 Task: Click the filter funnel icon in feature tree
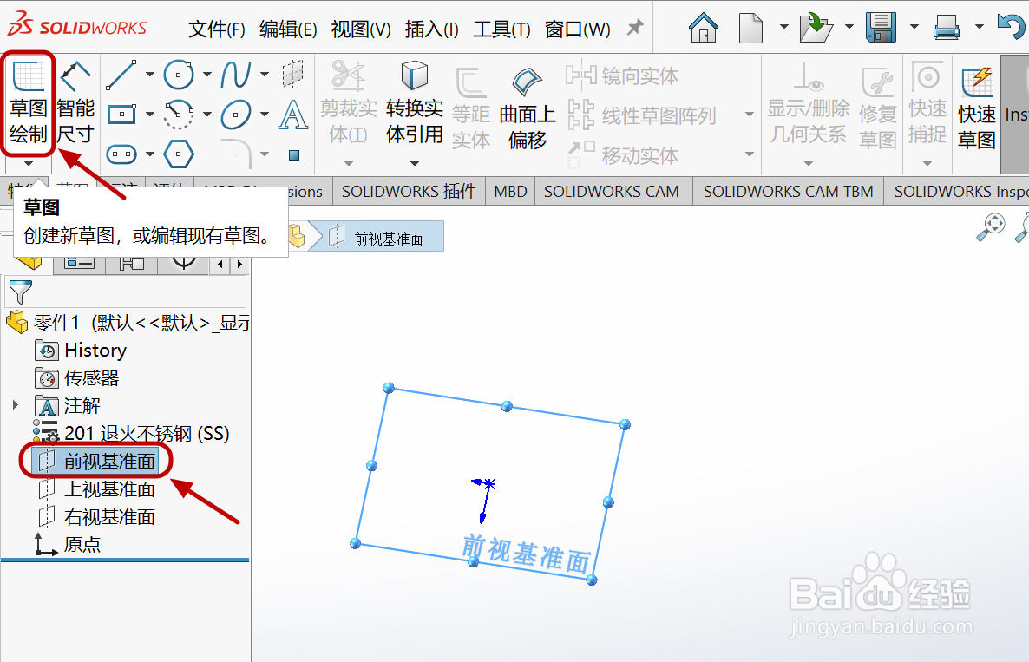(20, 292)
